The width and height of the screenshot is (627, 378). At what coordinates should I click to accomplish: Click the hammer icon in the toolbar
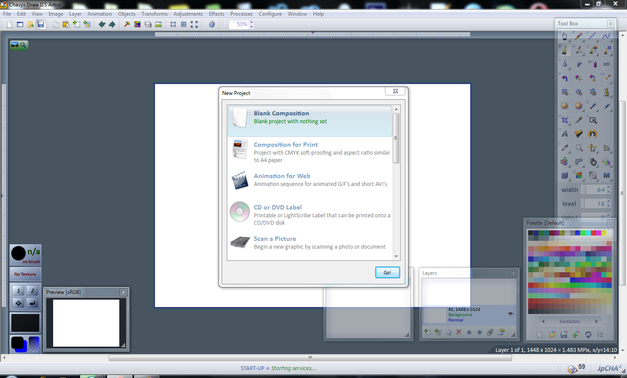[127, 24]
